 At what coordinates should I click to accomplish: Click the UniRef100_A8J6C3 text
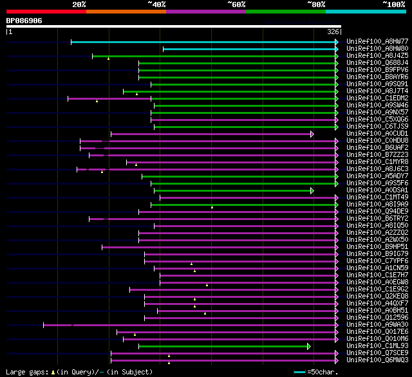pos(377,169)
